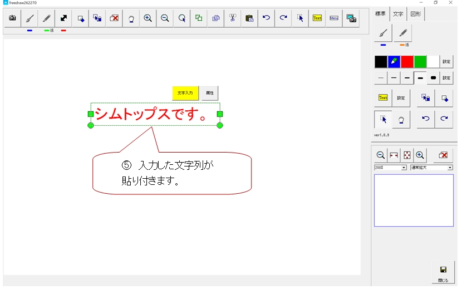The height and width of the screenshot is (289, 462).
Task: Click the scissors cut icon
Action: click(x=233, y=18)
